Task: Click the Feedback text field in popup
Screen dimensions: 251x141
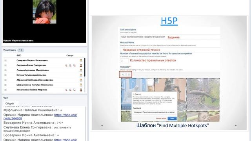Action: click(154, 112)
